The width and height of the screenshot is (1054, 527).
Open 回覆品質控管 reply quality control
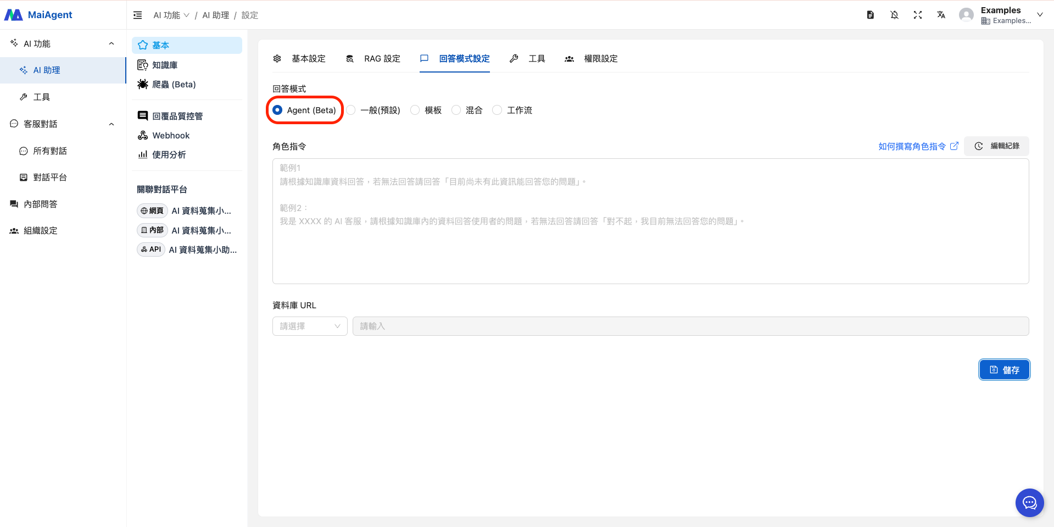pos(177,115)
